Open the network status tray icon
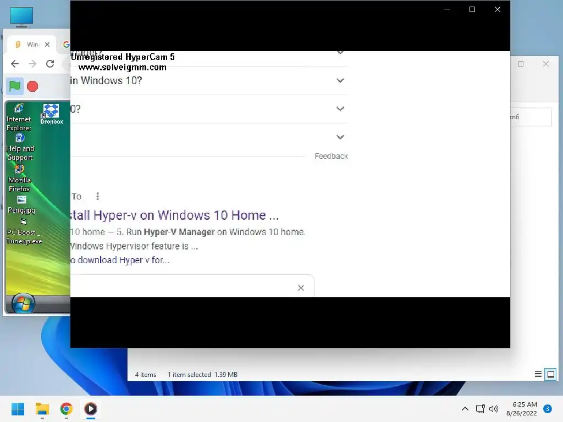563x422 pixels. pyautogui.click(x=480, y=409)
